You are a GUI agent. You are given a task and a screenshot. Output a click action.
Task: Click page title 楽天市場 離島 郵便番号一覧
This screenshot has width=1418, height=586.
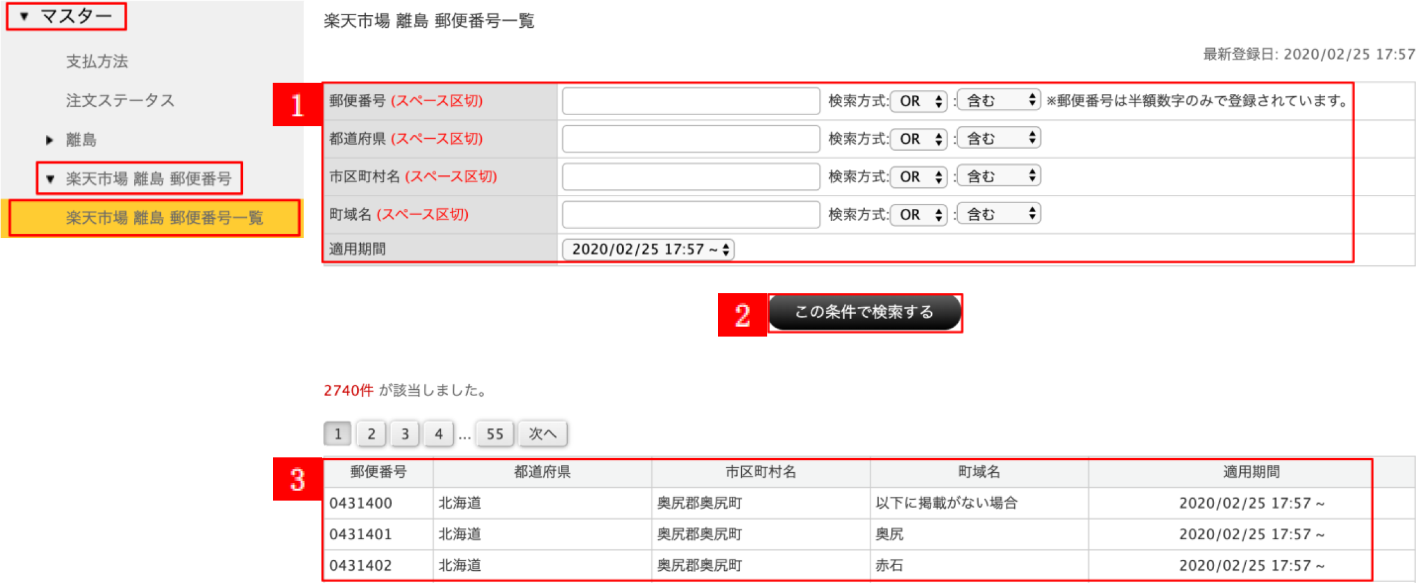click(429, 21)
